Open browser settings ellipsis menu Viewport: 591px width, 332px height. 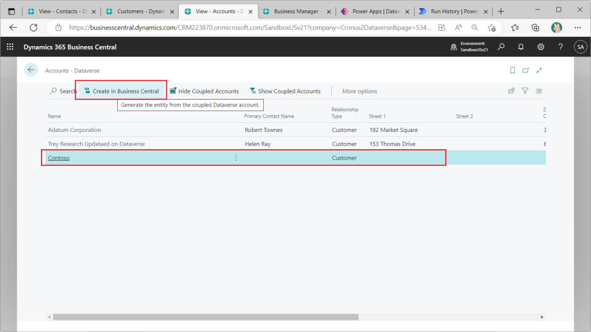click(578, 28)
